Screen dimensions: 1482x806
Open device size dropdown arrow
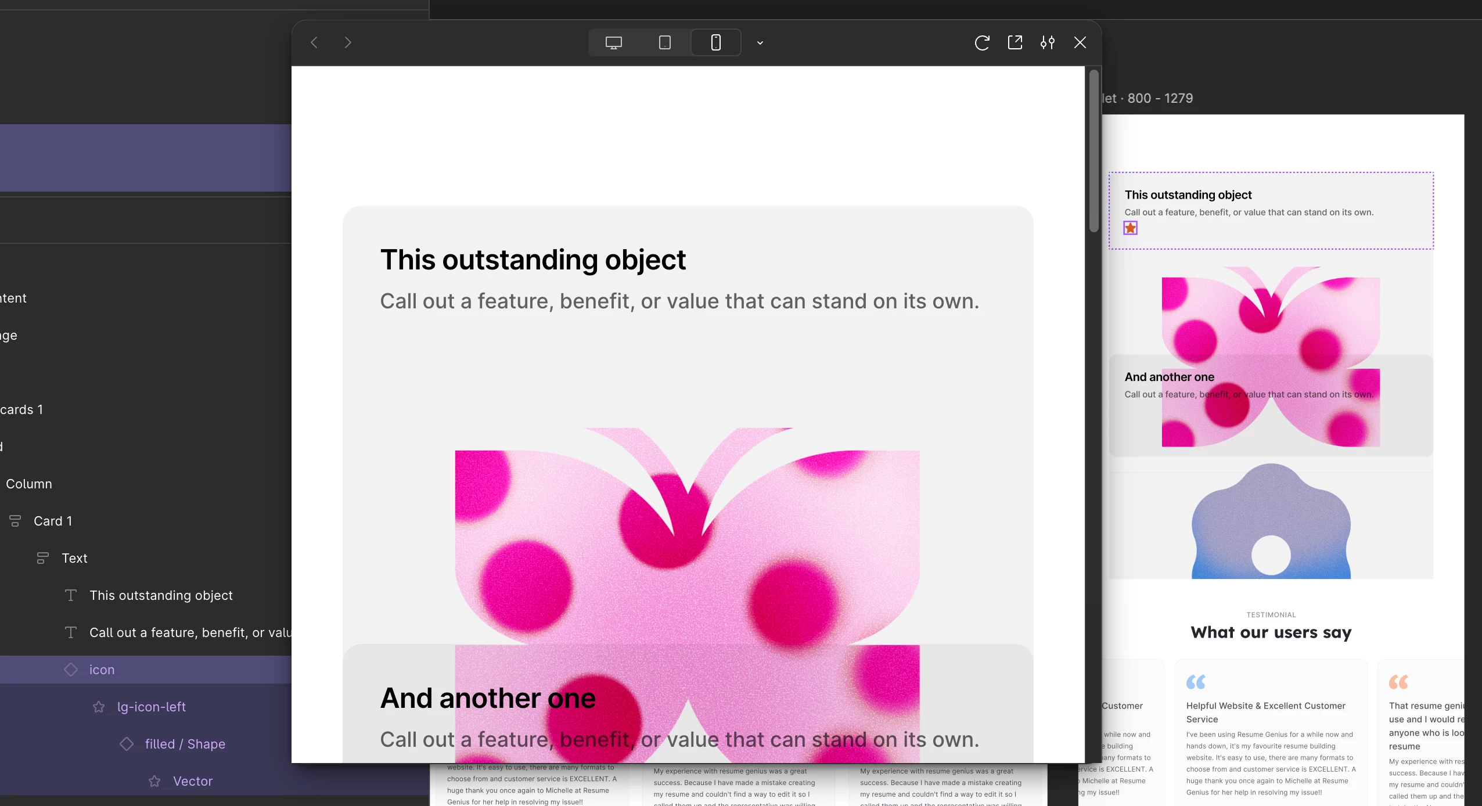pos(760,43)
